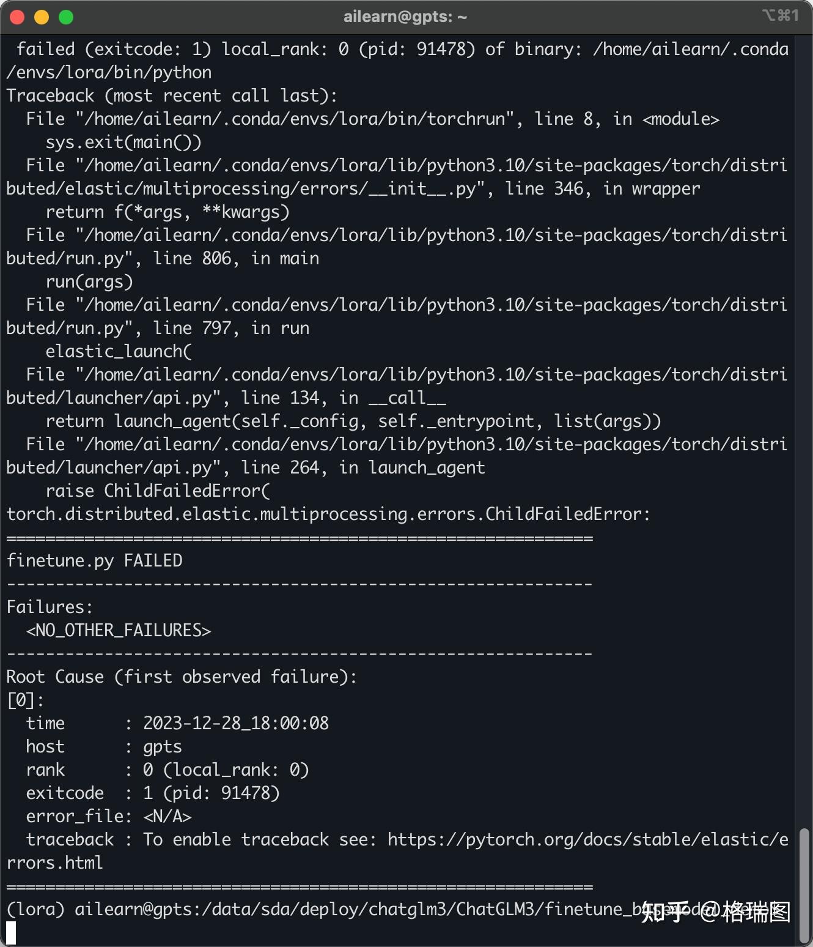Click the window title ailearn@gpts
This screenshot has height=947, width=813.
pos(405,17)
